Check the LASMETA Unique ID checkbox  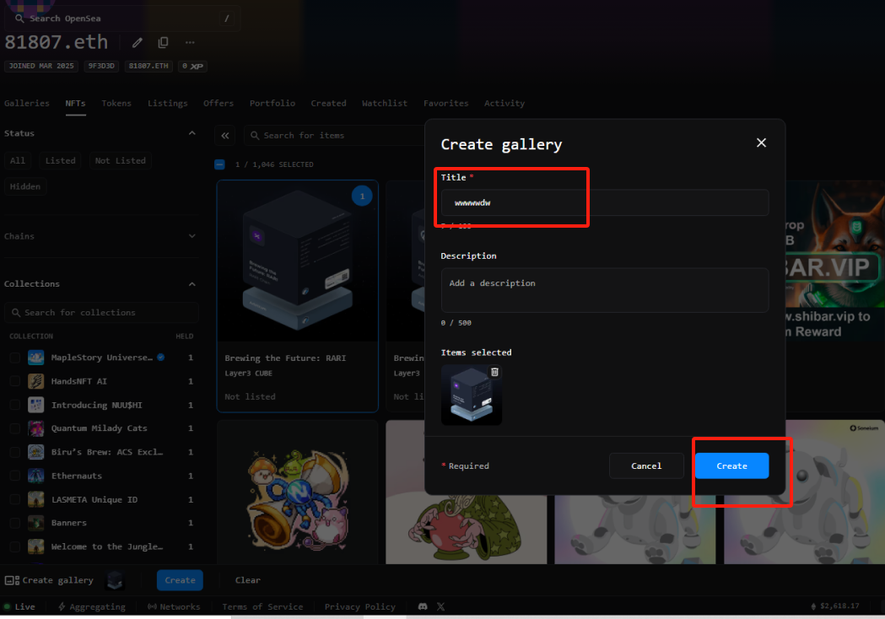tap(15, 499)
